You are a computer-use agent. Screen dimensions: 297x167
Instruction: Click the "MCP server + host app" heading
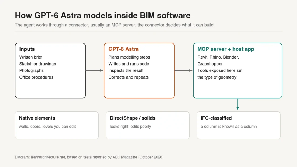pyautogui.click(x=226, y=49)
